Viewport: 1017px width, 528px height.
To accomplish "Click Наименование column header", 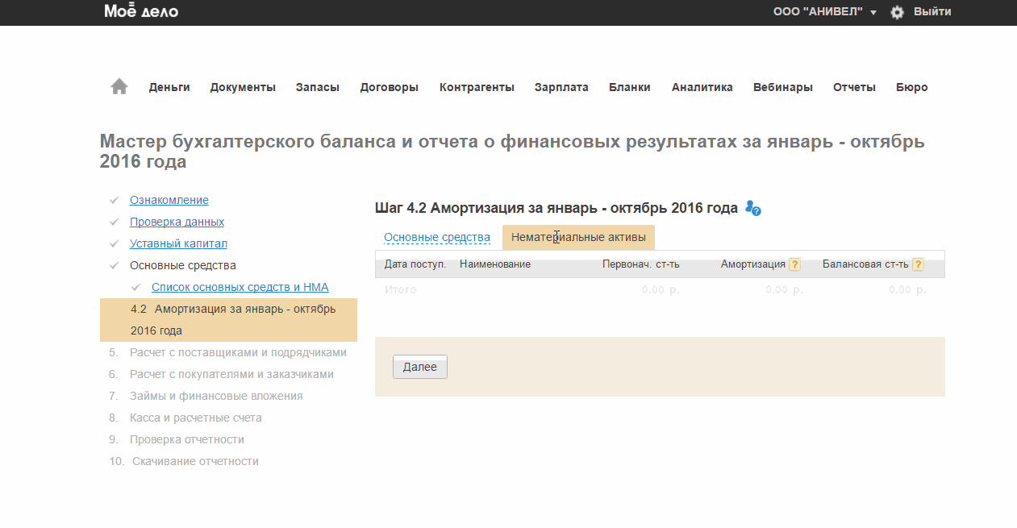I will point(495,264).
